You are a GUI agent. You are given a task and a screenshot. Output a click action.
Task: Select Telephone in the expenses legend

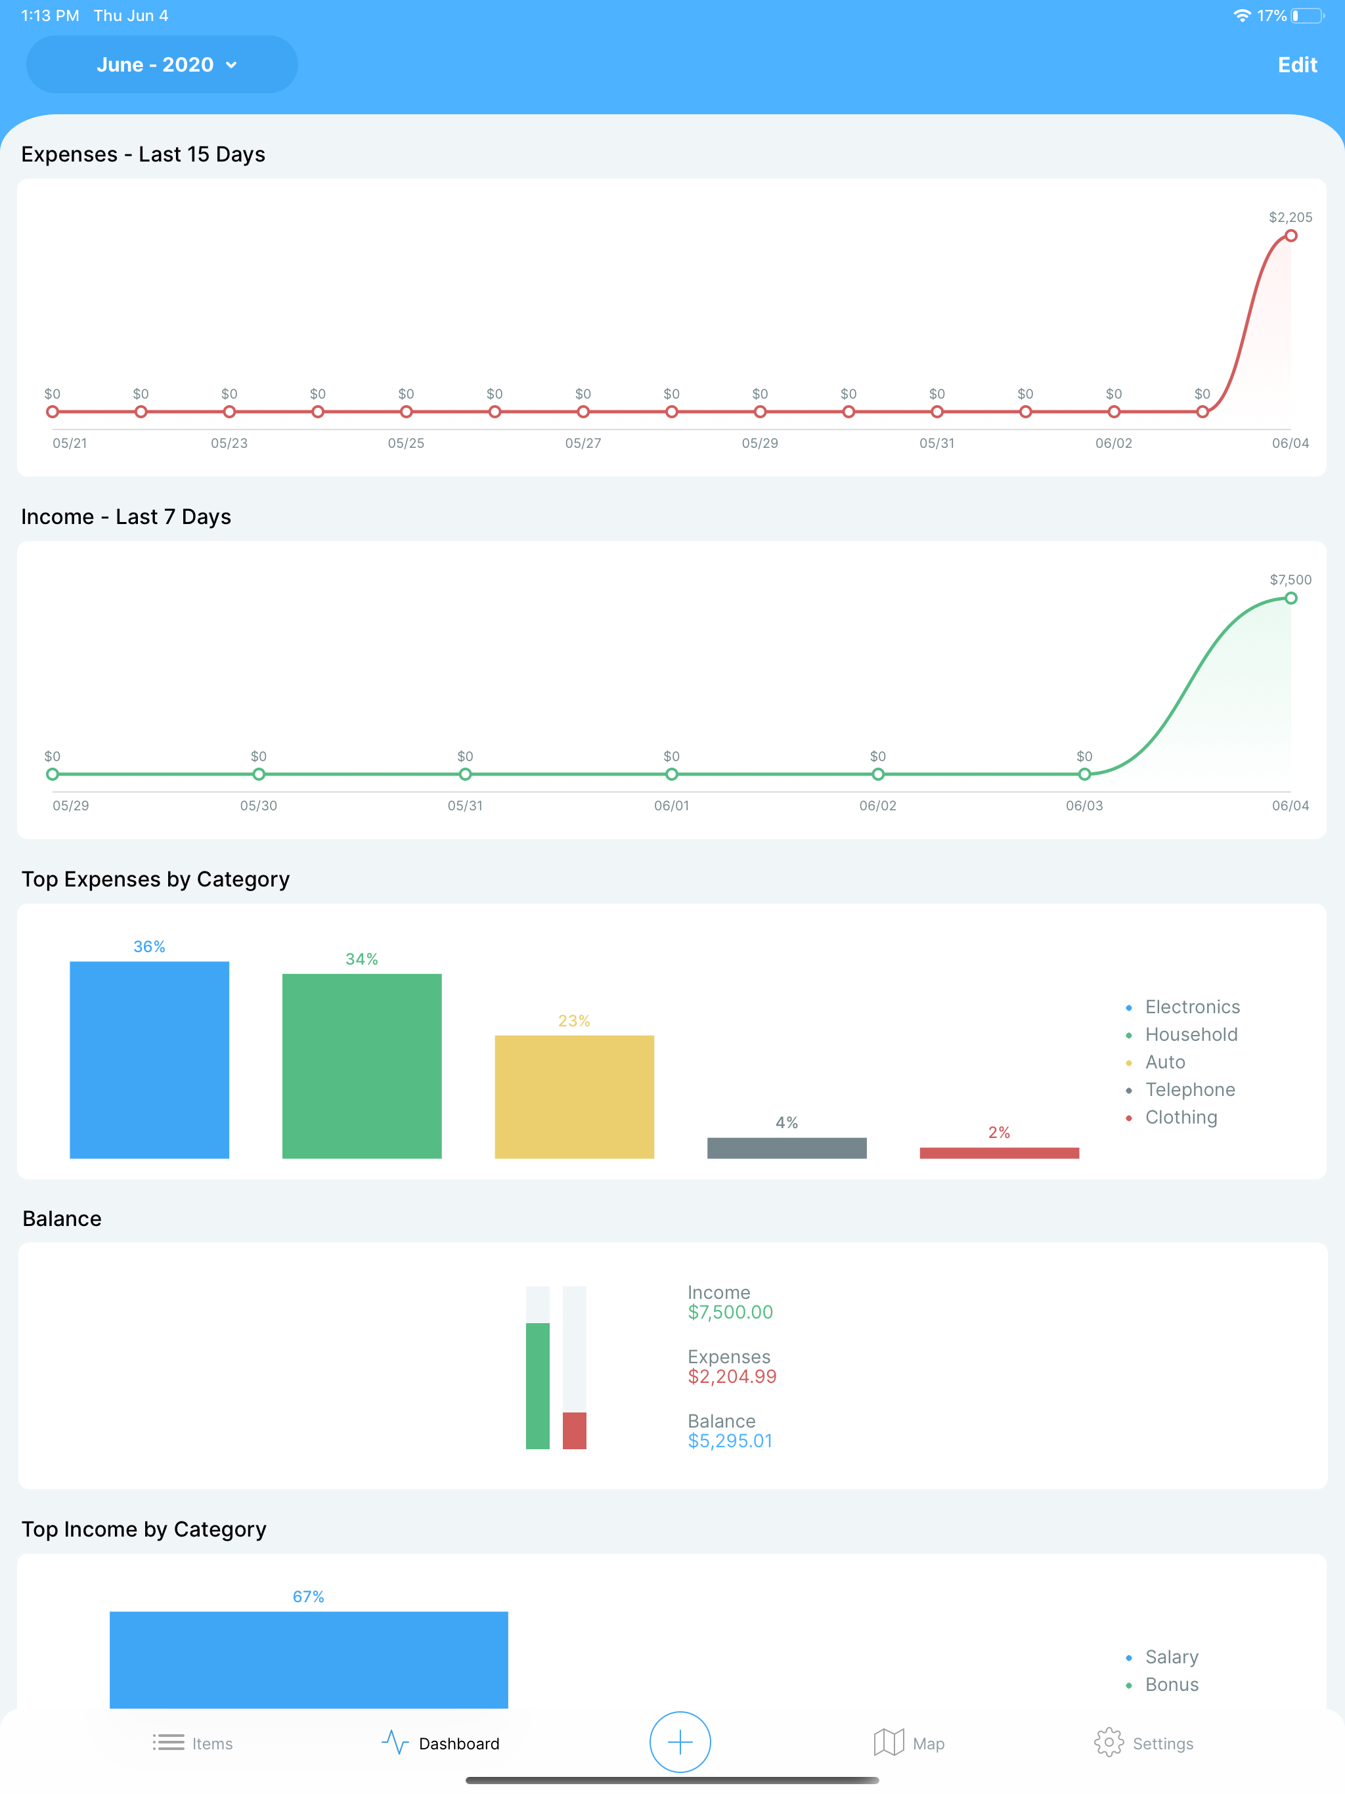point(1189,1090)
